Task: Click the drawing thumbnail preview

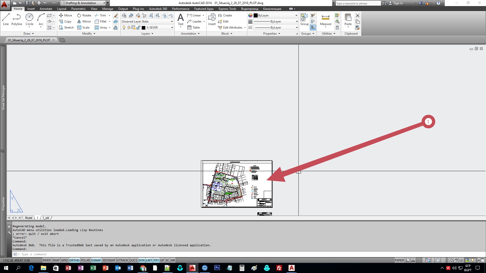Action: pos(237,184)
